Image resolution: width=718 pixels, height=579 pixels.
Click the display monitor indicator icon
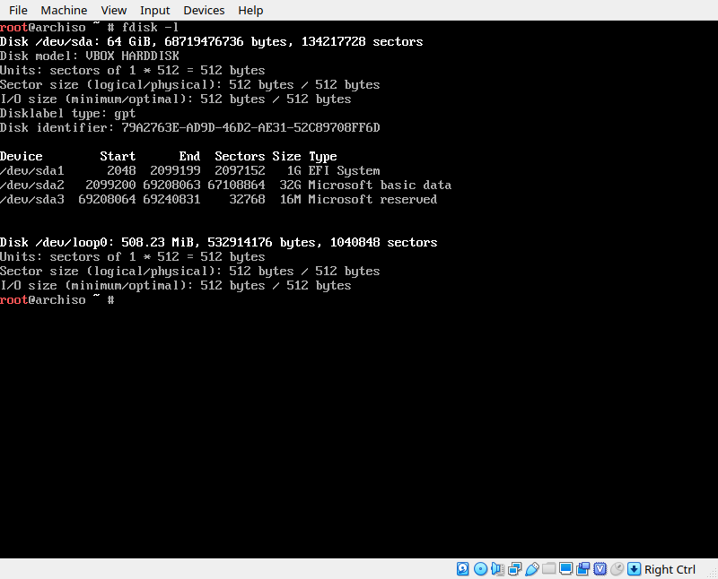pos(566,569)
